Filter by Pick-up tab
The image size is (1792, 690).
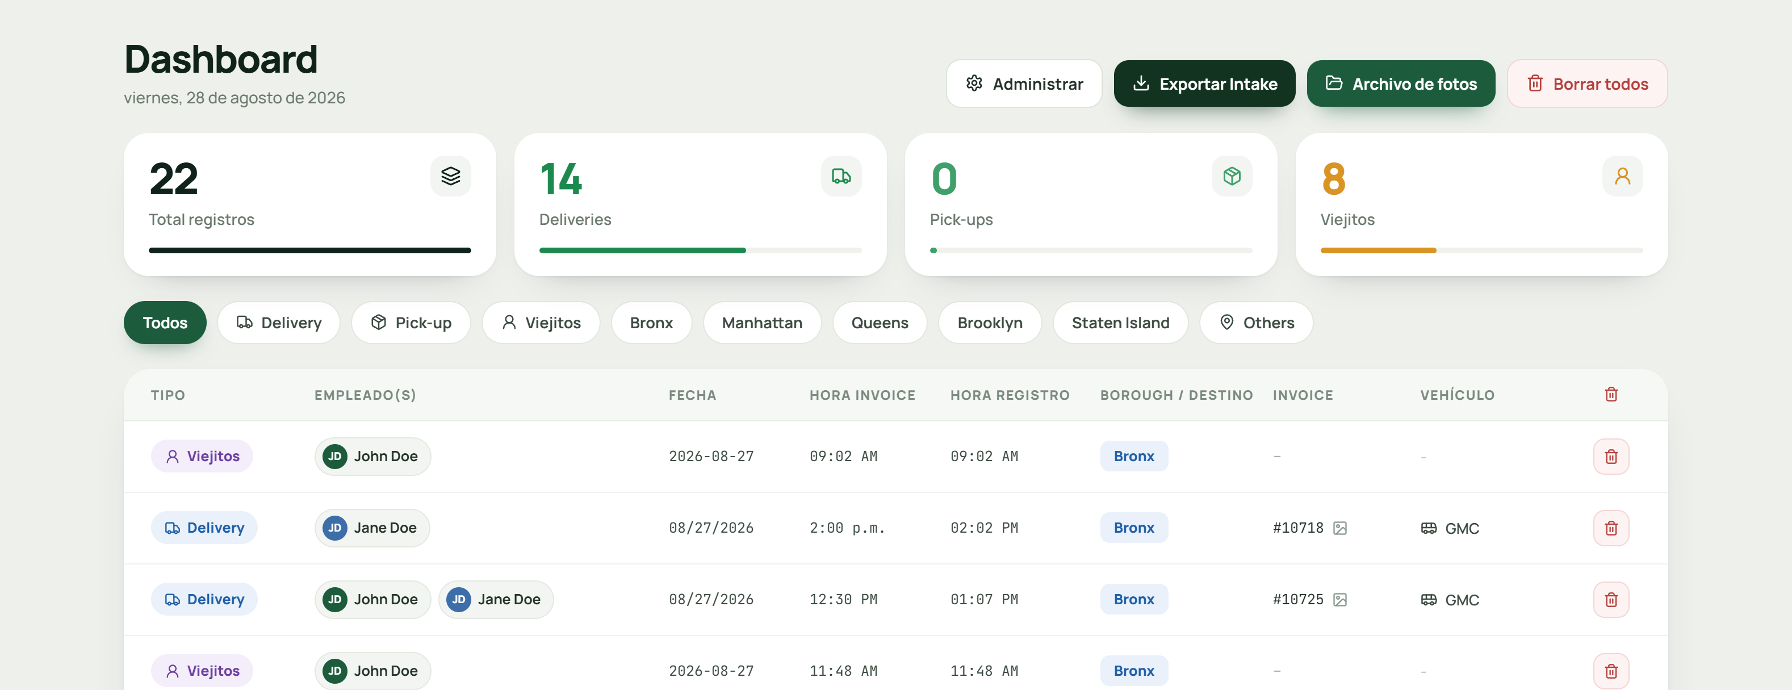pos(411,323)
